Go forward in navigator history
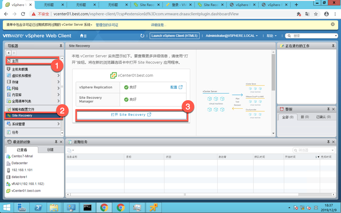This screenshot has height=213, width=341. coord(14,53)
